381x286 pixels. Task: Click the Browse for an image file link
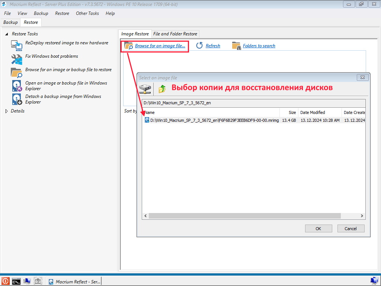pyautogui.click(x=160, y=46)
